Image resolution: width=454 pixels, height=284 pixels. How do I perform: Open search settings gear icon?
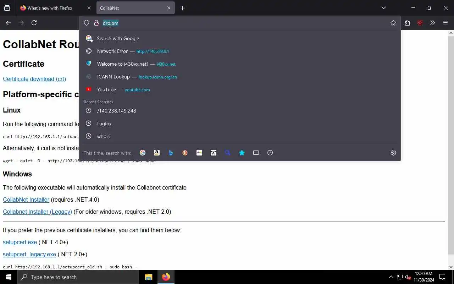click(x=393, y=153)
